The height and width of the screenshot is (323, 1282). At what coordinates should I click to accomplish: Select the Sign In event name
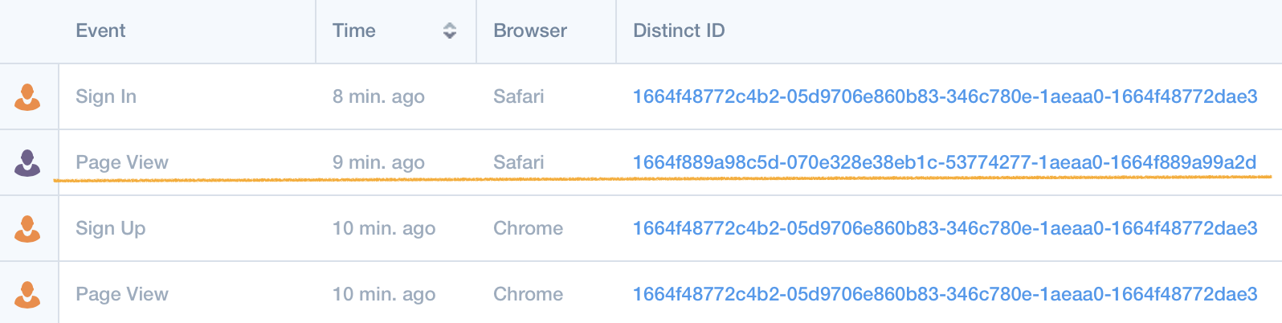click(106, 96)
